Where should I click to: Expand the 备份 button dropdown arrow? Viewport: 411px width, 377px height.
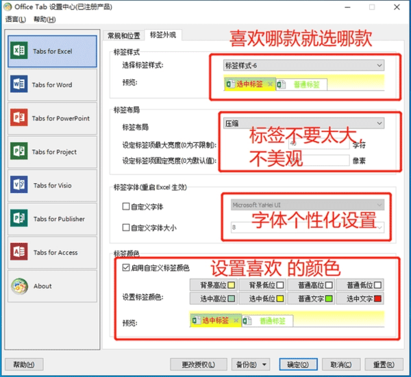[x=264, y=365]
